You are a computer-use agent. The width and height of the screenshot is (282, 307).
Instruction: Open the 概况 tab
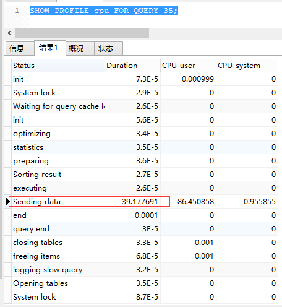[80, 49]
